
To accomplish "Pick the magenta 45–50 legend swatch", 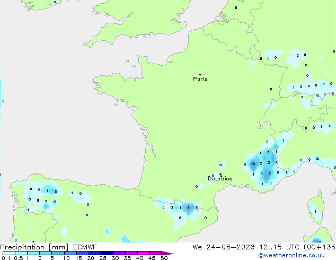I will 156,253.
